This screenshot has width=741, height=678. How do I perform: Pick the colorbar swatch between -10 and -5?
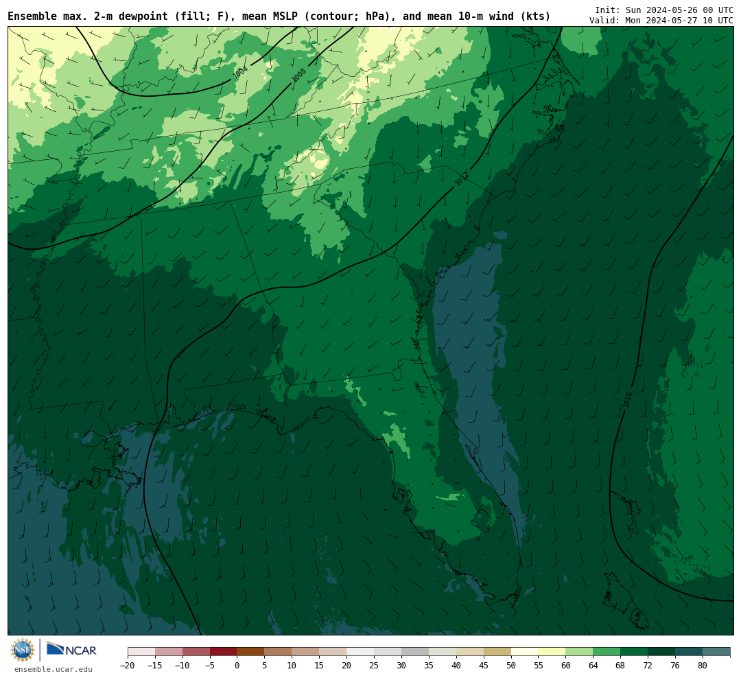(x=196, y=652)
